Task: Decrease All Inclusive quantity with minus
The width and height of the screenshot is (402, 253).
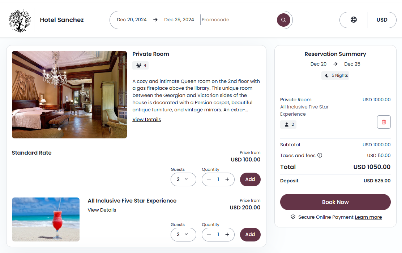Action: (x=209, y=235)
